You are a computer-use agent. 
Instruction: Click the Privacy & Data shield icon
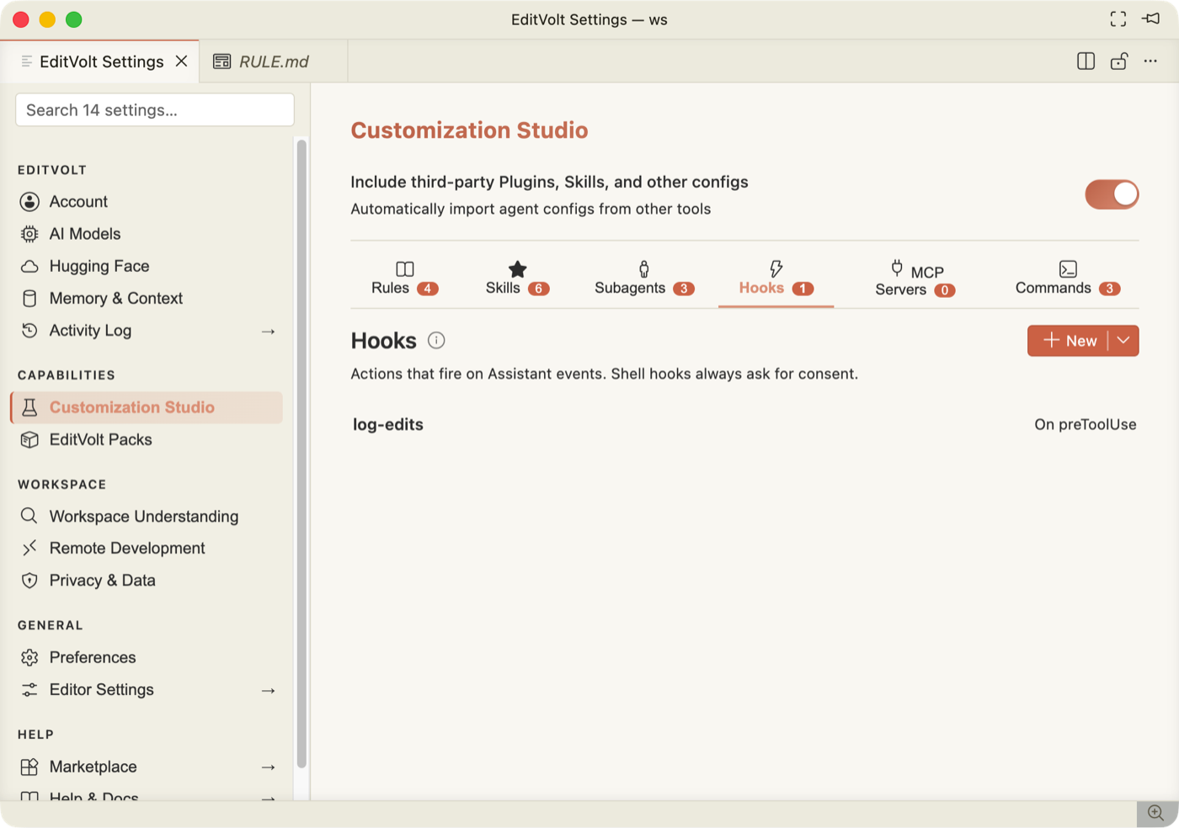click(29, 581)
